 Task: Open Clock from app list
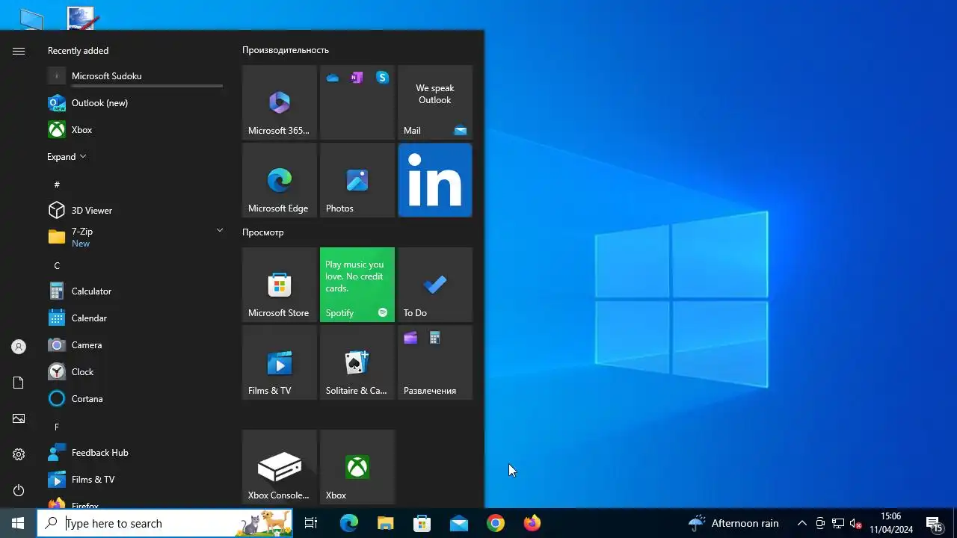point(136,372)
